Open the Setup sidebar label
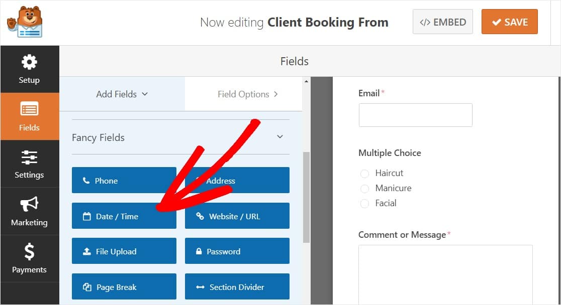This screenshot has height=305, width=561. (x=29, y=80)
